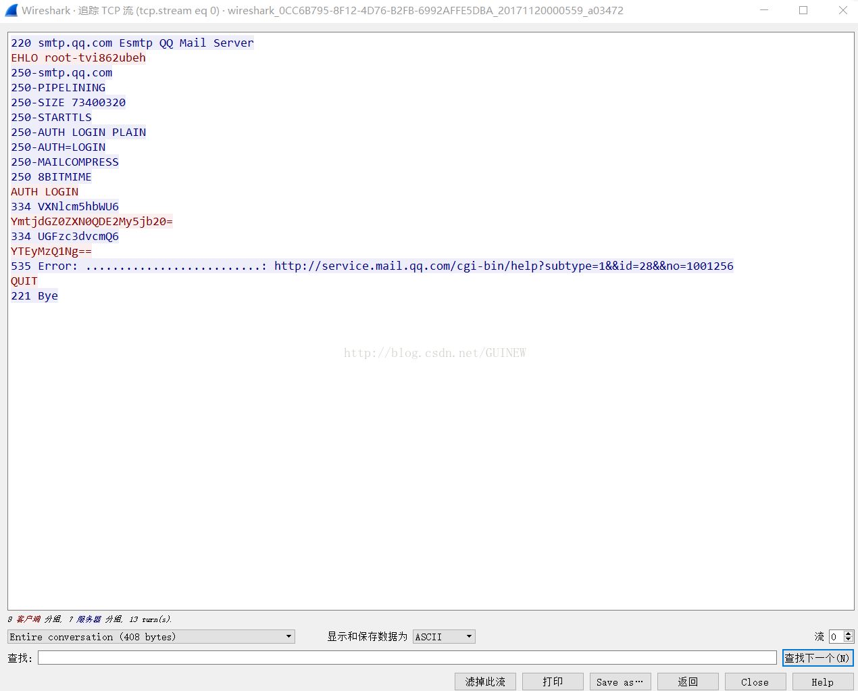Select the '250-smtp.qq.com' line
858x691 pixels.
coord(61,72)
